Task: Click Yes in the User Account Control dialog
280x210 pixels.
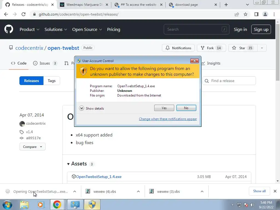Action: 164,108
